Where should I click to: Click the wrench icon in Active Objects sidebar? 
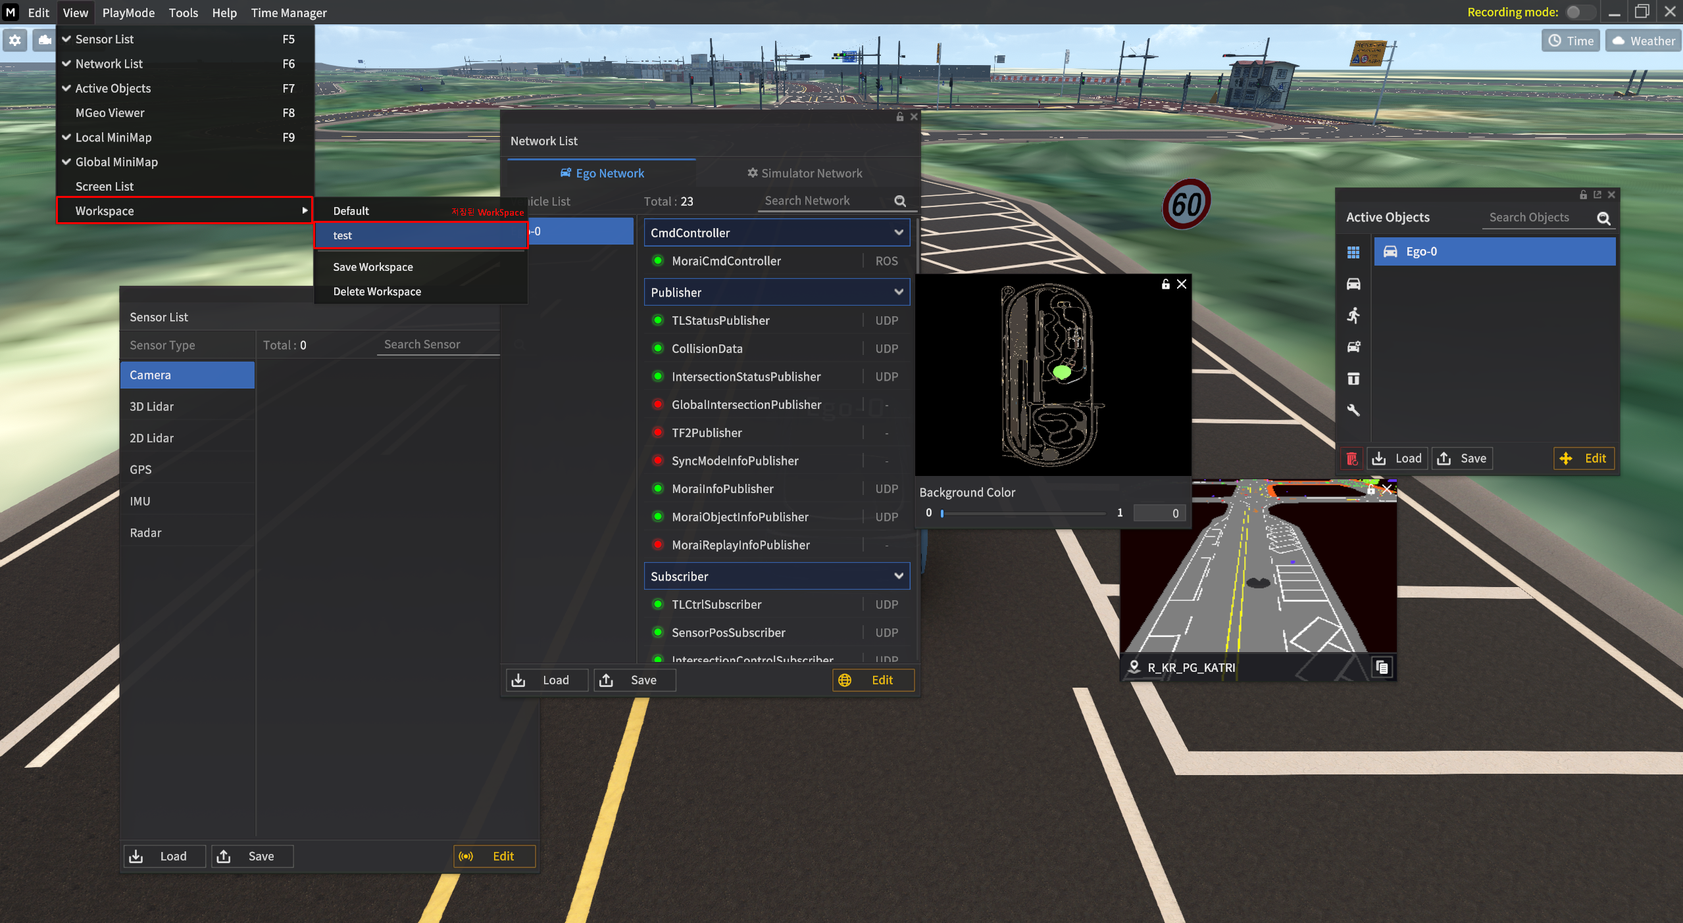click(1353, 410)
